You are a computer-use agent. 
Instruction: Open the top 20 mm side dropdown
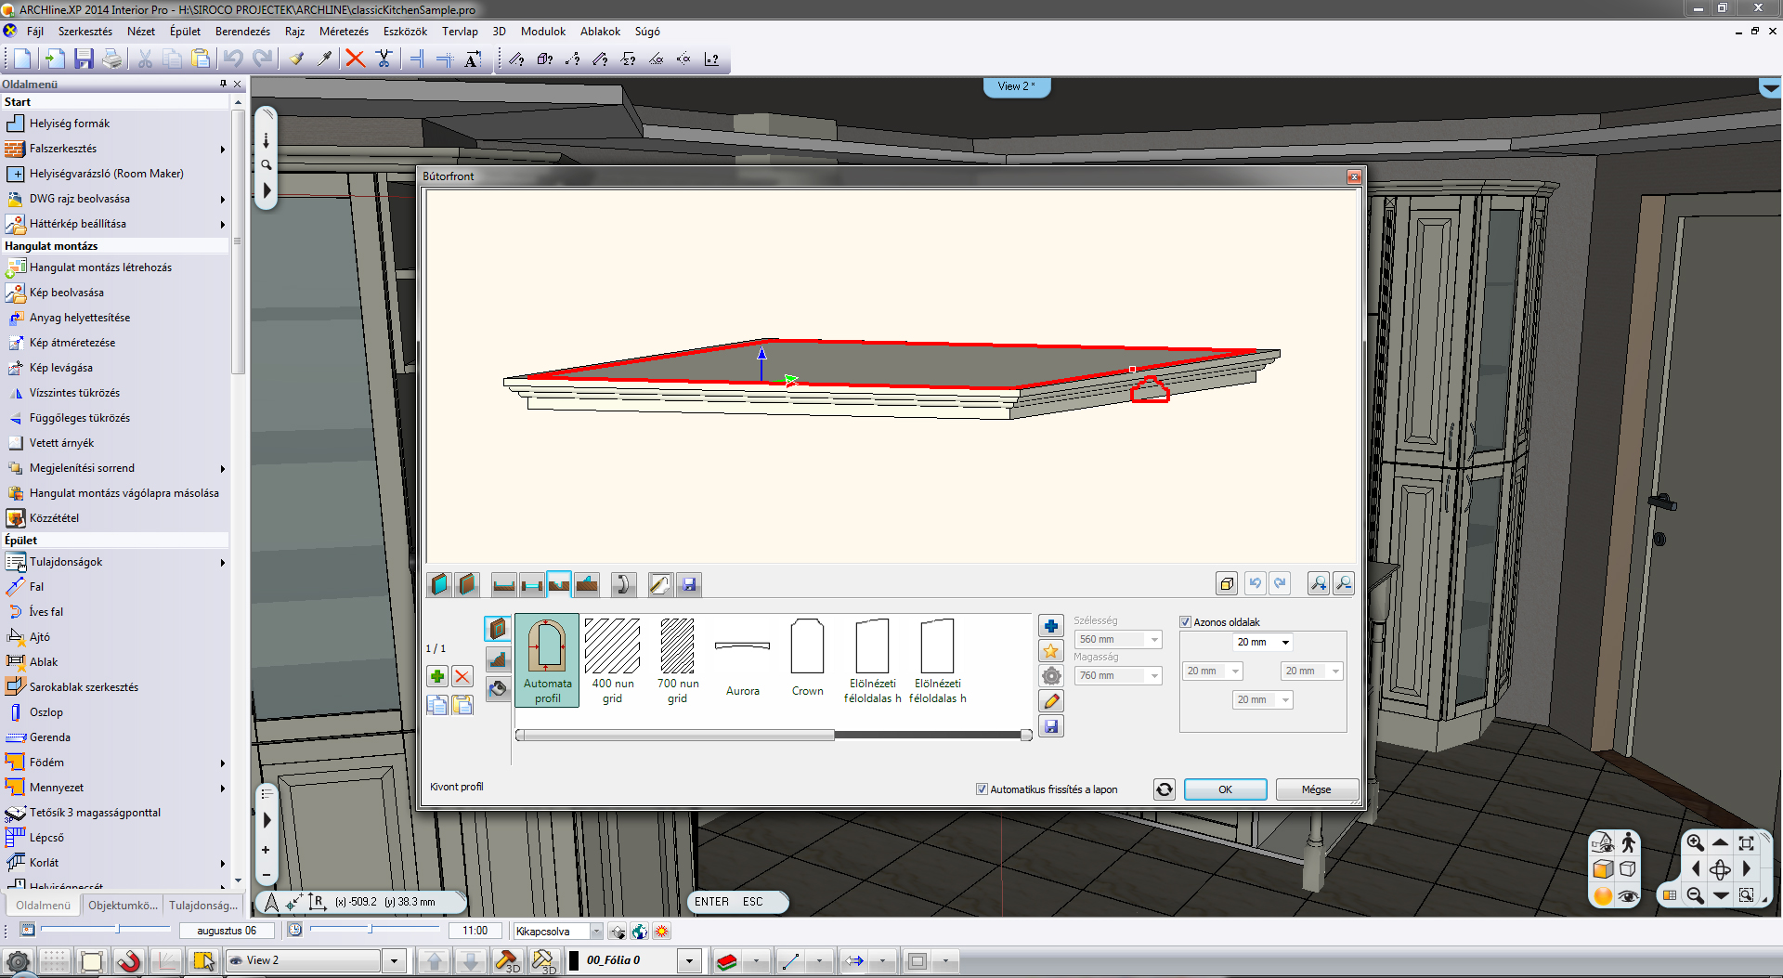point(1285,643)
